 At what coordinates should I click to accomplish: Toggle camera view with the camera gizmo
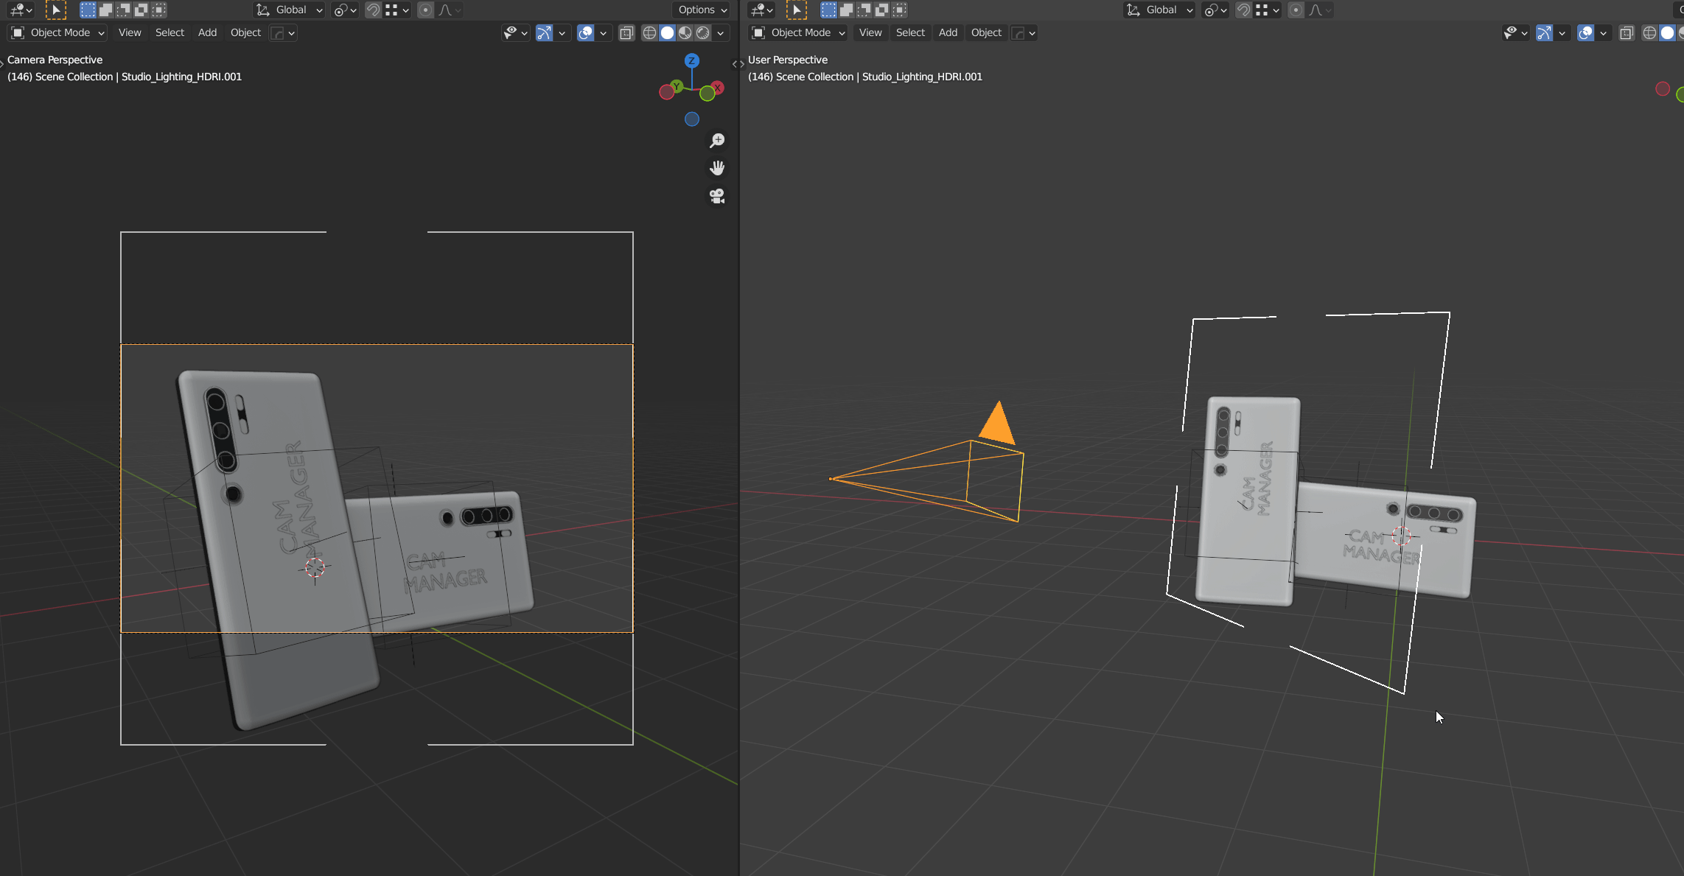pos(717,196)
